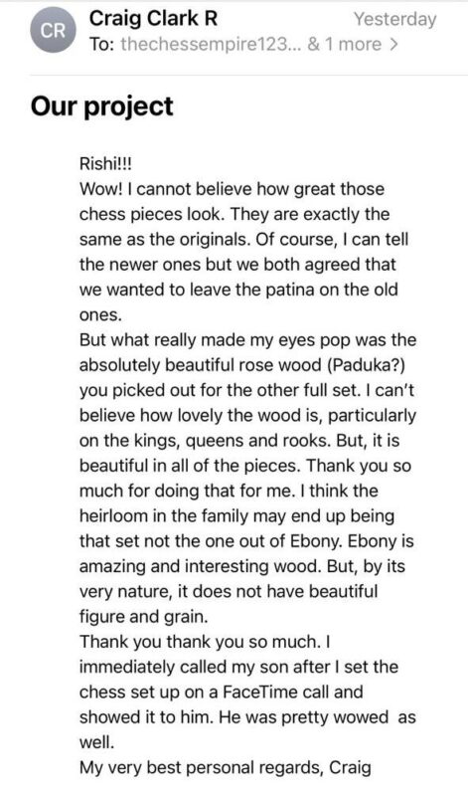This screenshot has width=468, height=796.
Task: Click the single word 'well.' line
Action: [96, 742]
